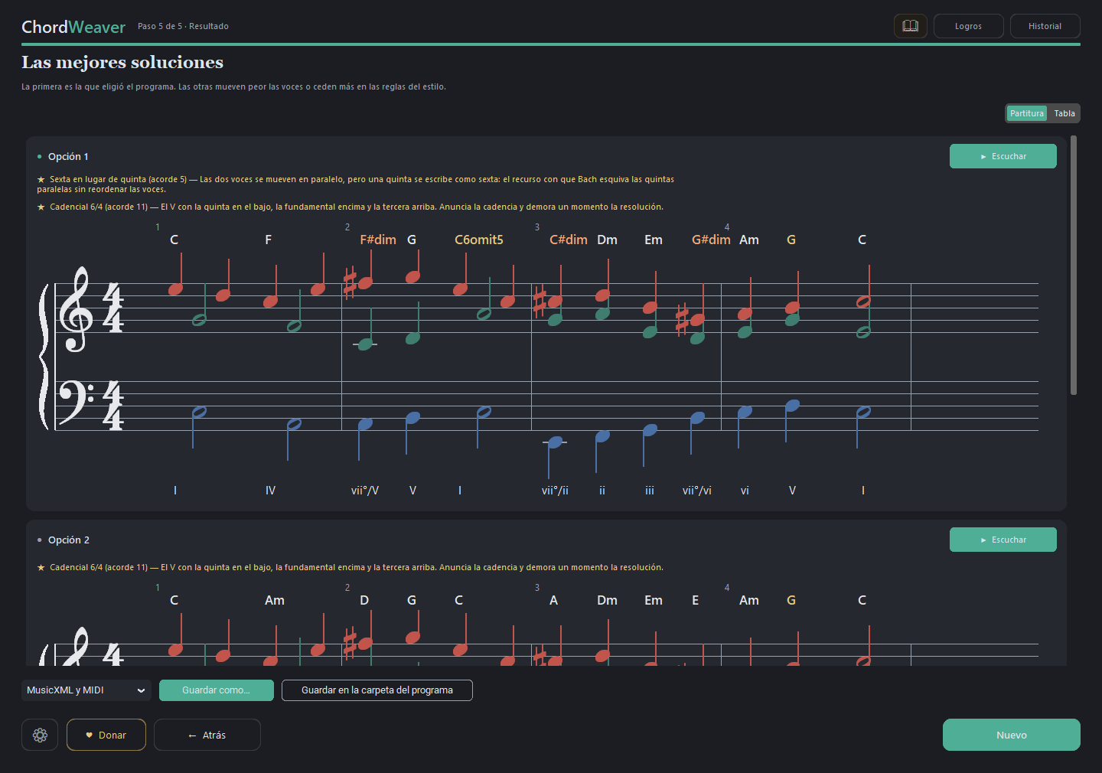Click the F#dim chord label in Opción 1
The height and width of the screenshot is (773, 1102).
tap(378, 240)
